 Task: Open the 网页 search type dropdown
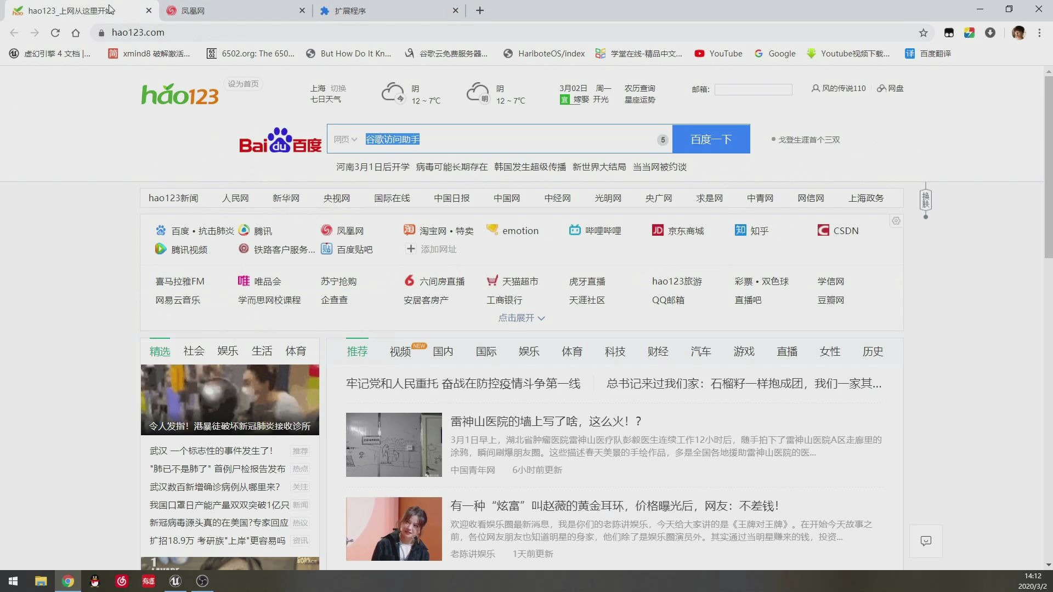pos(345,139)
